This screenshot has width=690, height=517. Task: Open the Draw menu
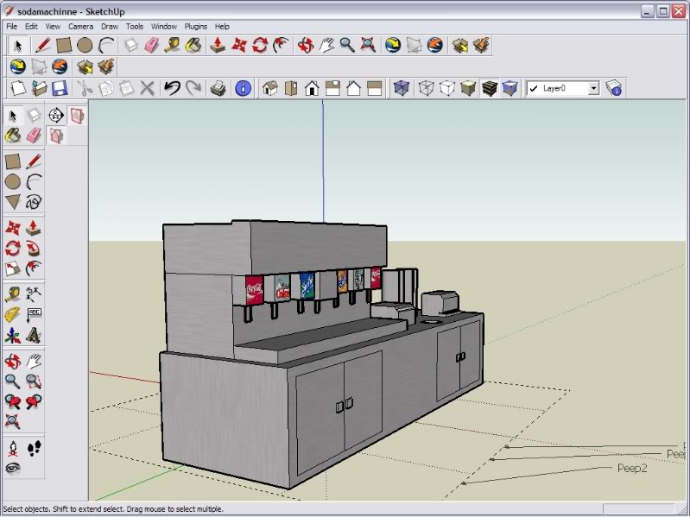click(110, 27)
